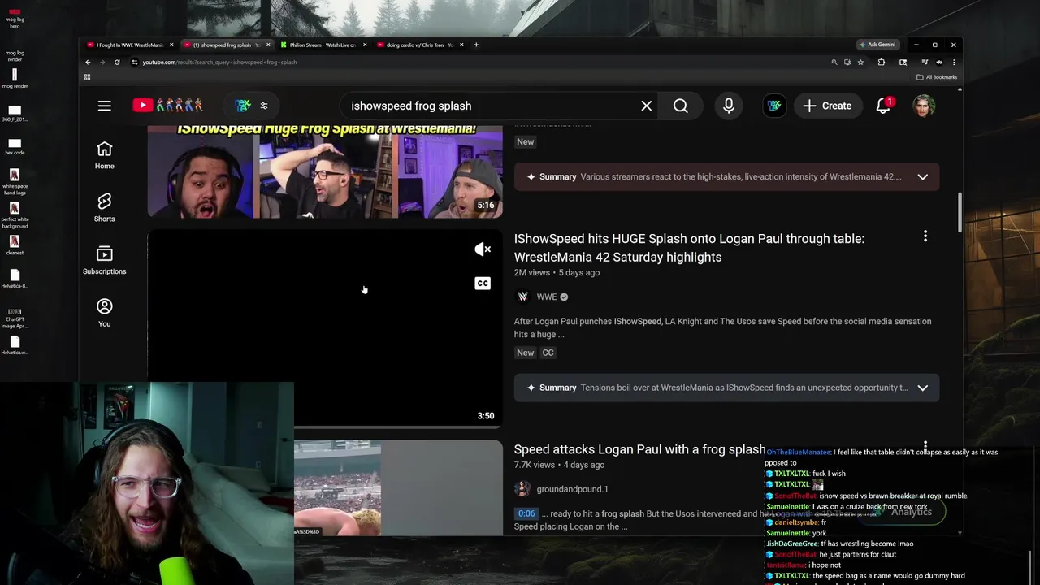Screen dimensions: 1040x585
Task: Click the Ask Gemini button
Action: (877, 45)
